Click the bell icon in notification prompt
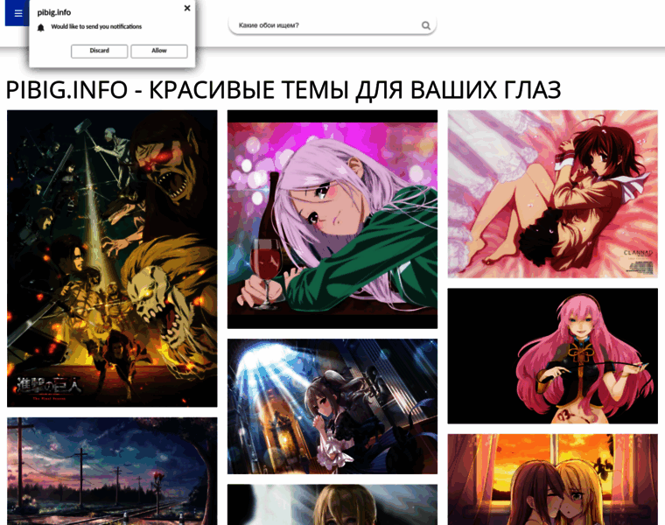 (40, 28)
